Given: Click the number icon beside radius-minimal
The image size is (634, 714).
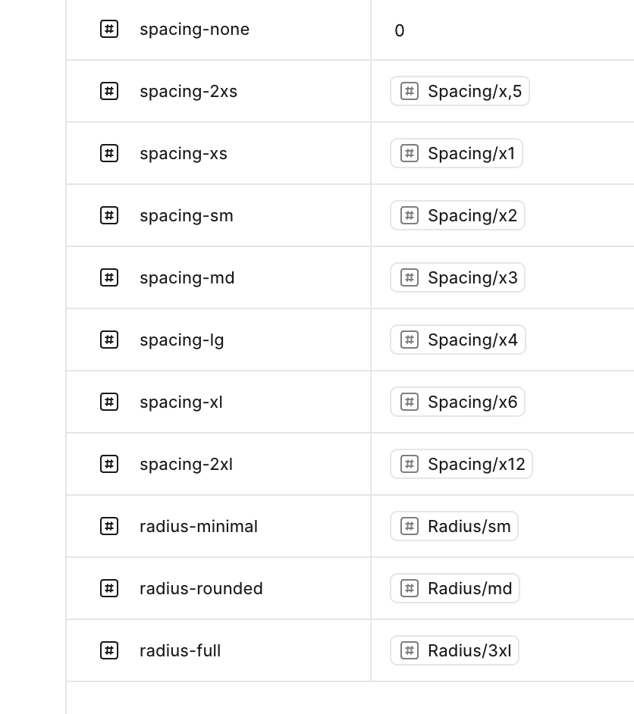Looking at the screenshot, I should pos(109,527).
